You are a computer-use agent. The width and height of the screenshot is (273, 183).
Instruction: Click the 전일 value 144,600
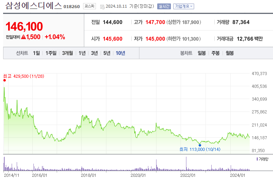tap(113, 22)
